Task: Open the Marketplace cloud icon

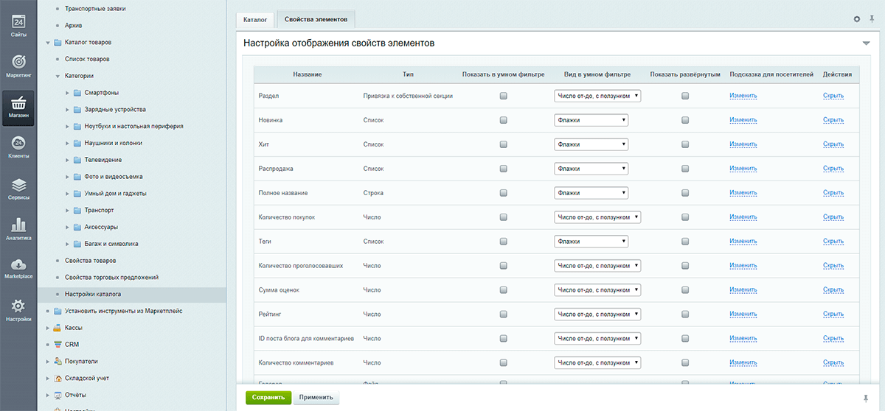Action: (18, 268)
